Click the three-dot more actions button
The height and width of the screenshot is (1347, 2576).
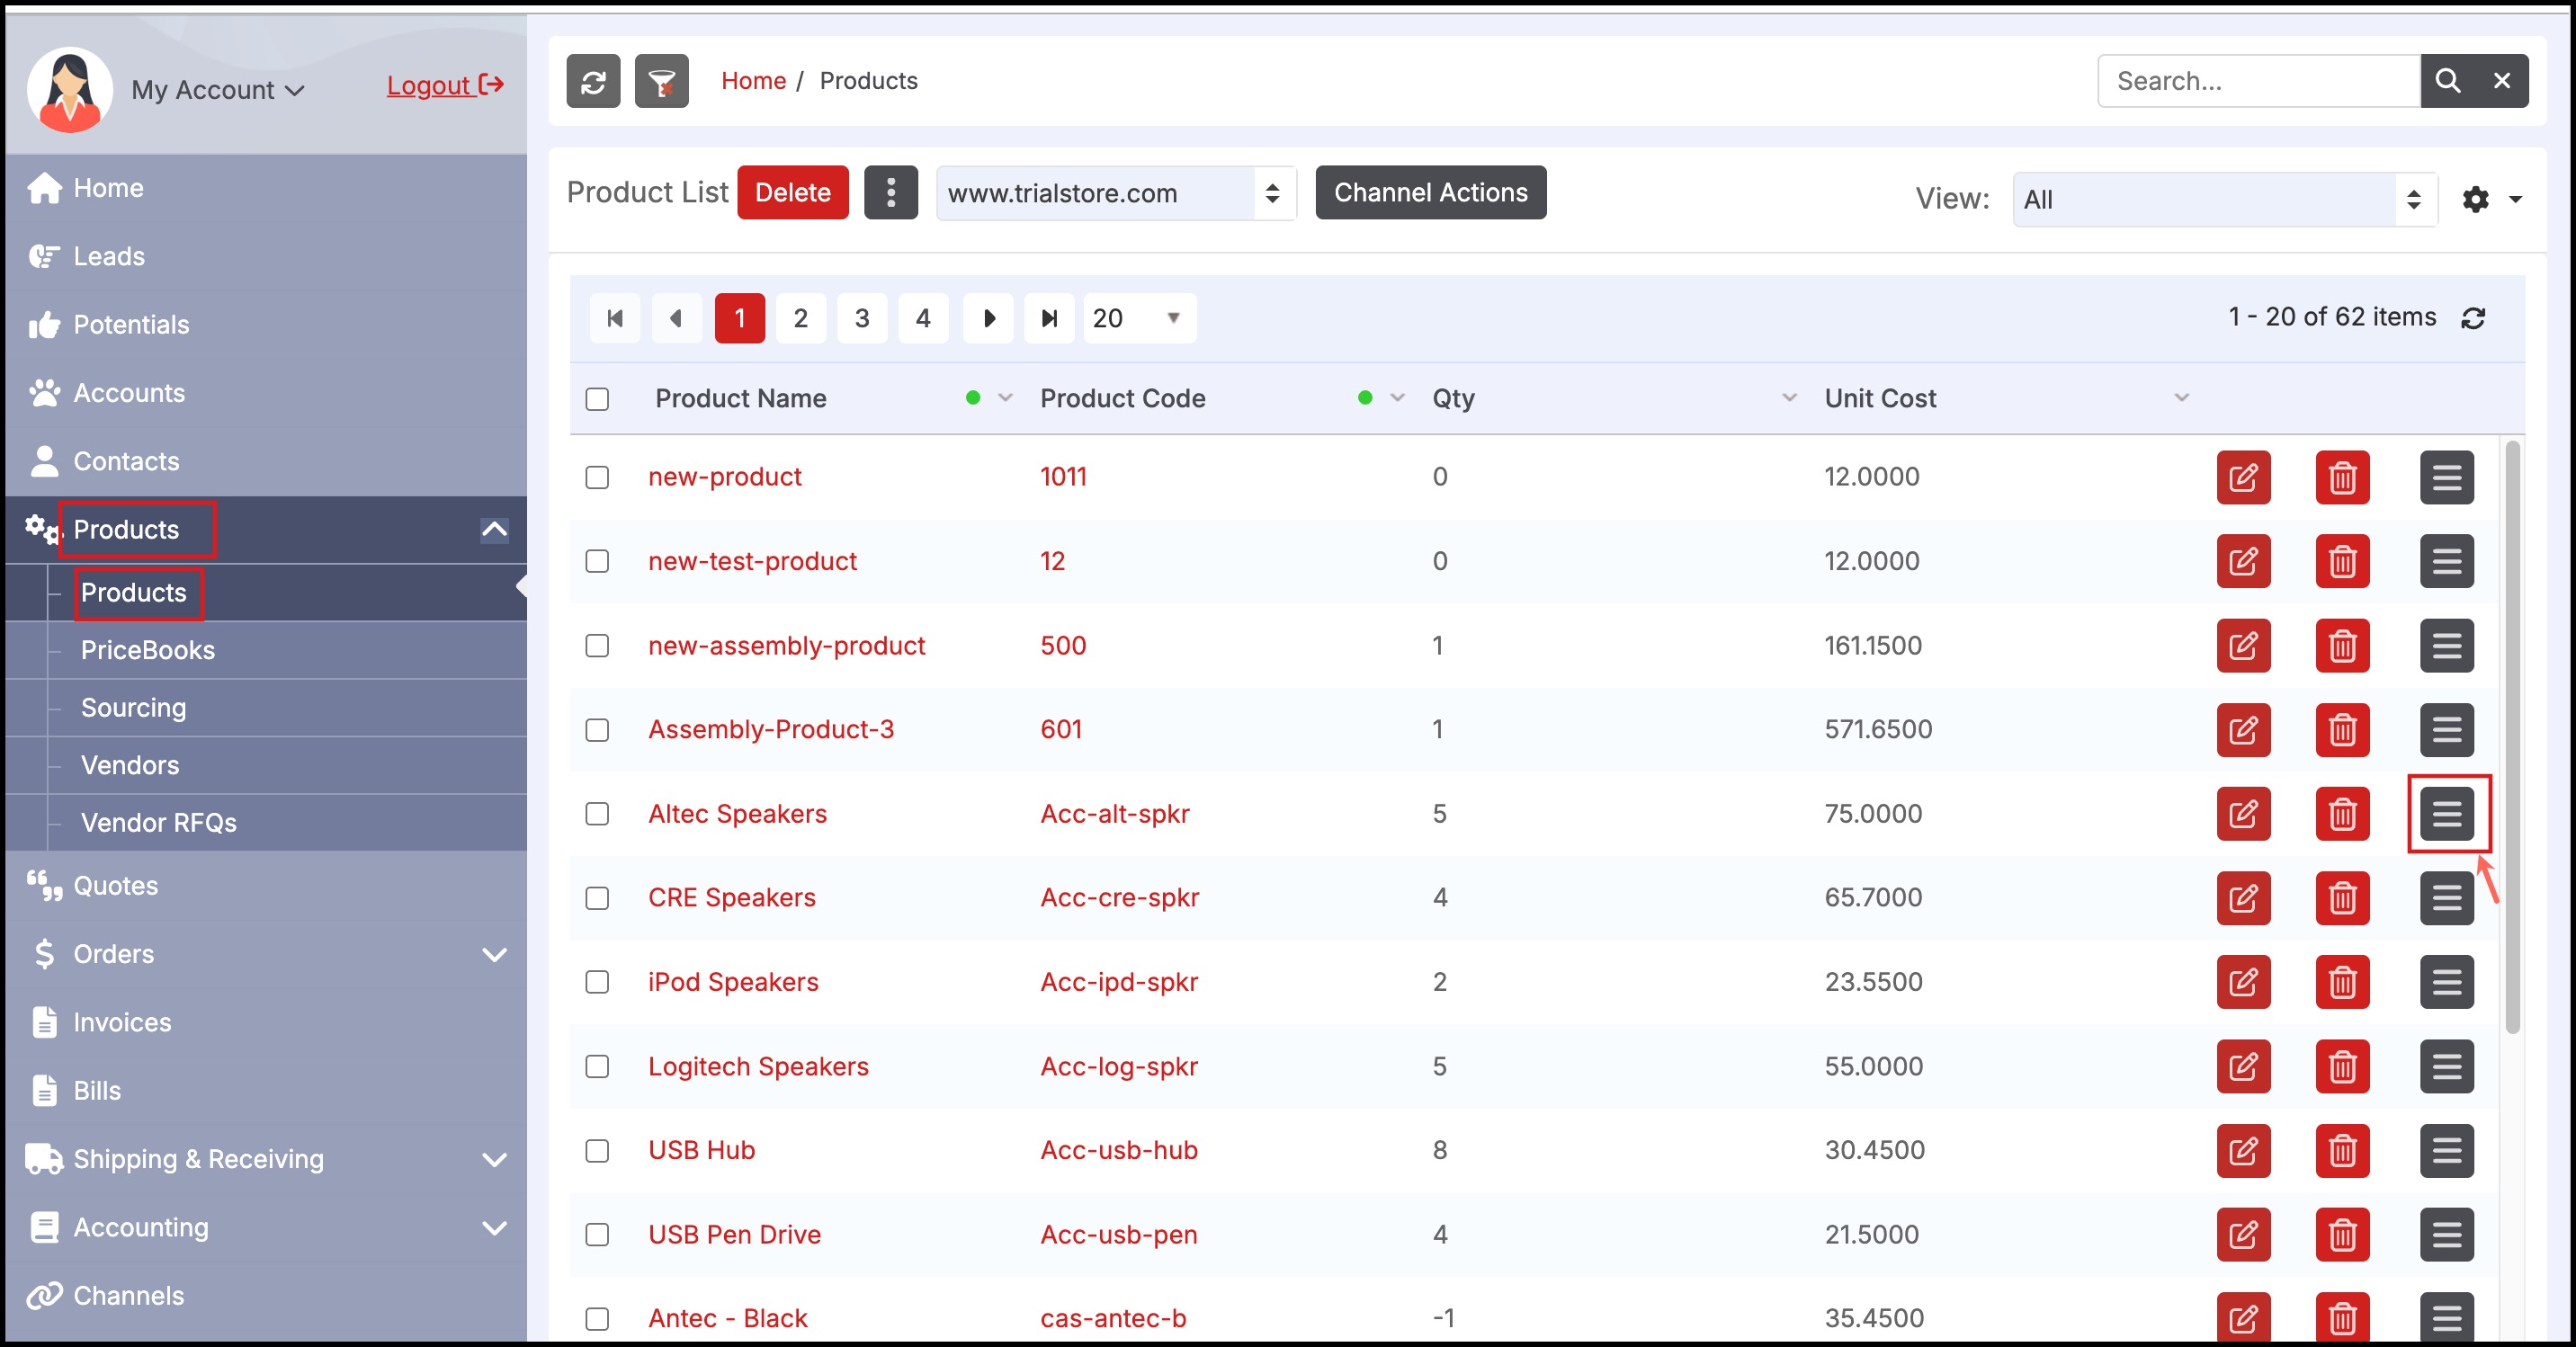coord(890,192)
